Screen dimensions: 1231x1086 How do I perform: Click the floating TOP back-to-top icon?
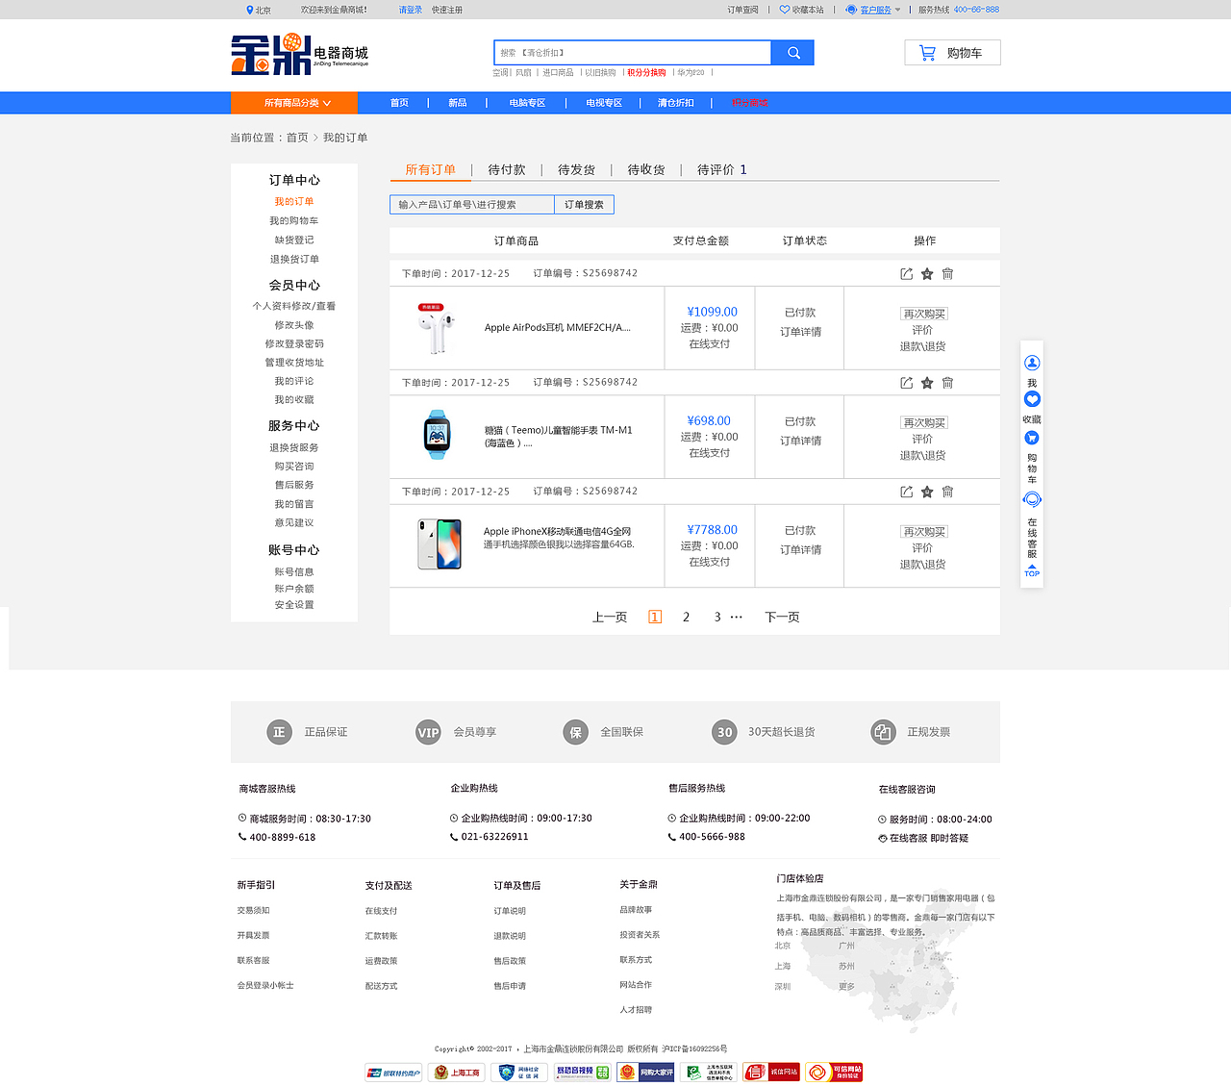pos(1032,570)
